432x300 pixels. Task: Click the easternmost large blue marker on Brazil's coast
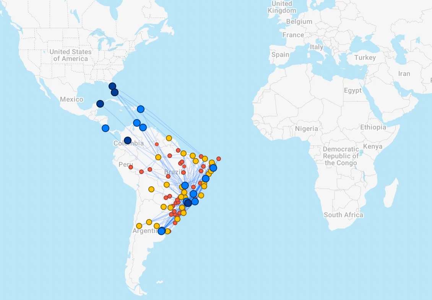(213, 168)
